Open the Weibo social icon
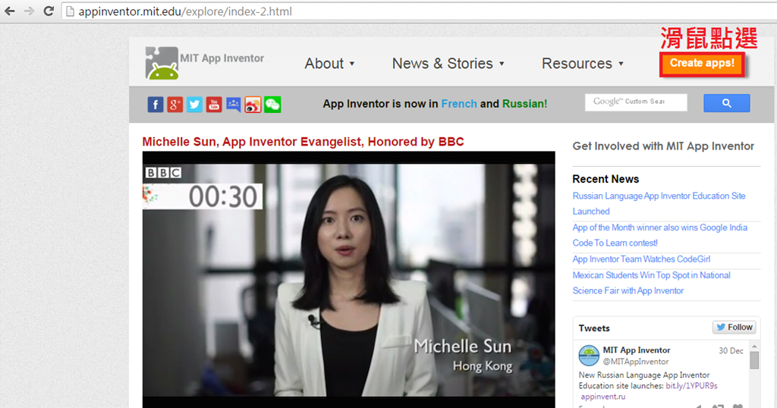The width and height of the screenshot is (777, 408). (x=253, y=105)
